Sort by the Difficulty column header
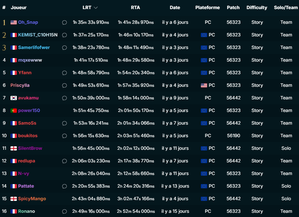This screenshot has width=299, height=217. (257, 7)
